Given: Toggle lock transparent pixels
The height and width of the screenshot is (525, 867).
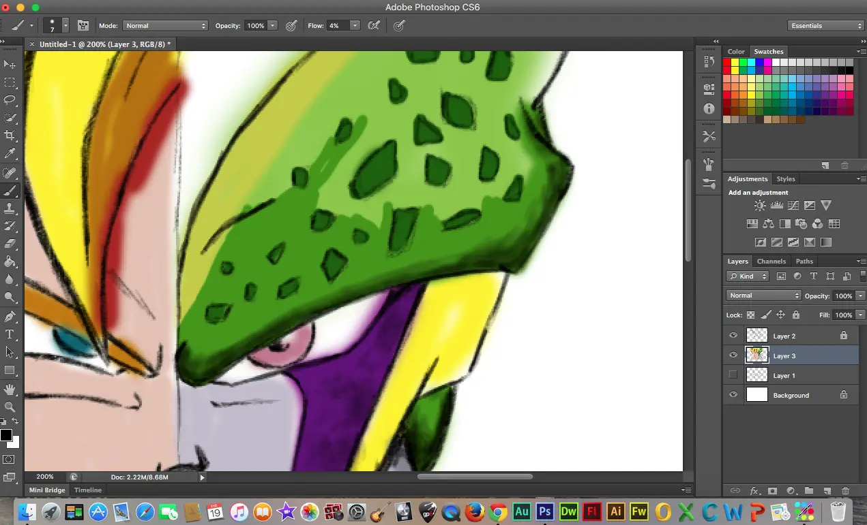Looking at the screenshot, I should [751, 315].
